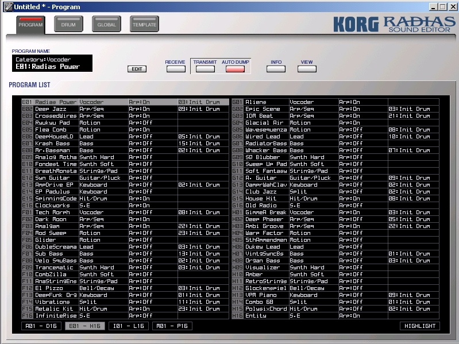Select program F07 Sub Bass

tap(125, 254)
